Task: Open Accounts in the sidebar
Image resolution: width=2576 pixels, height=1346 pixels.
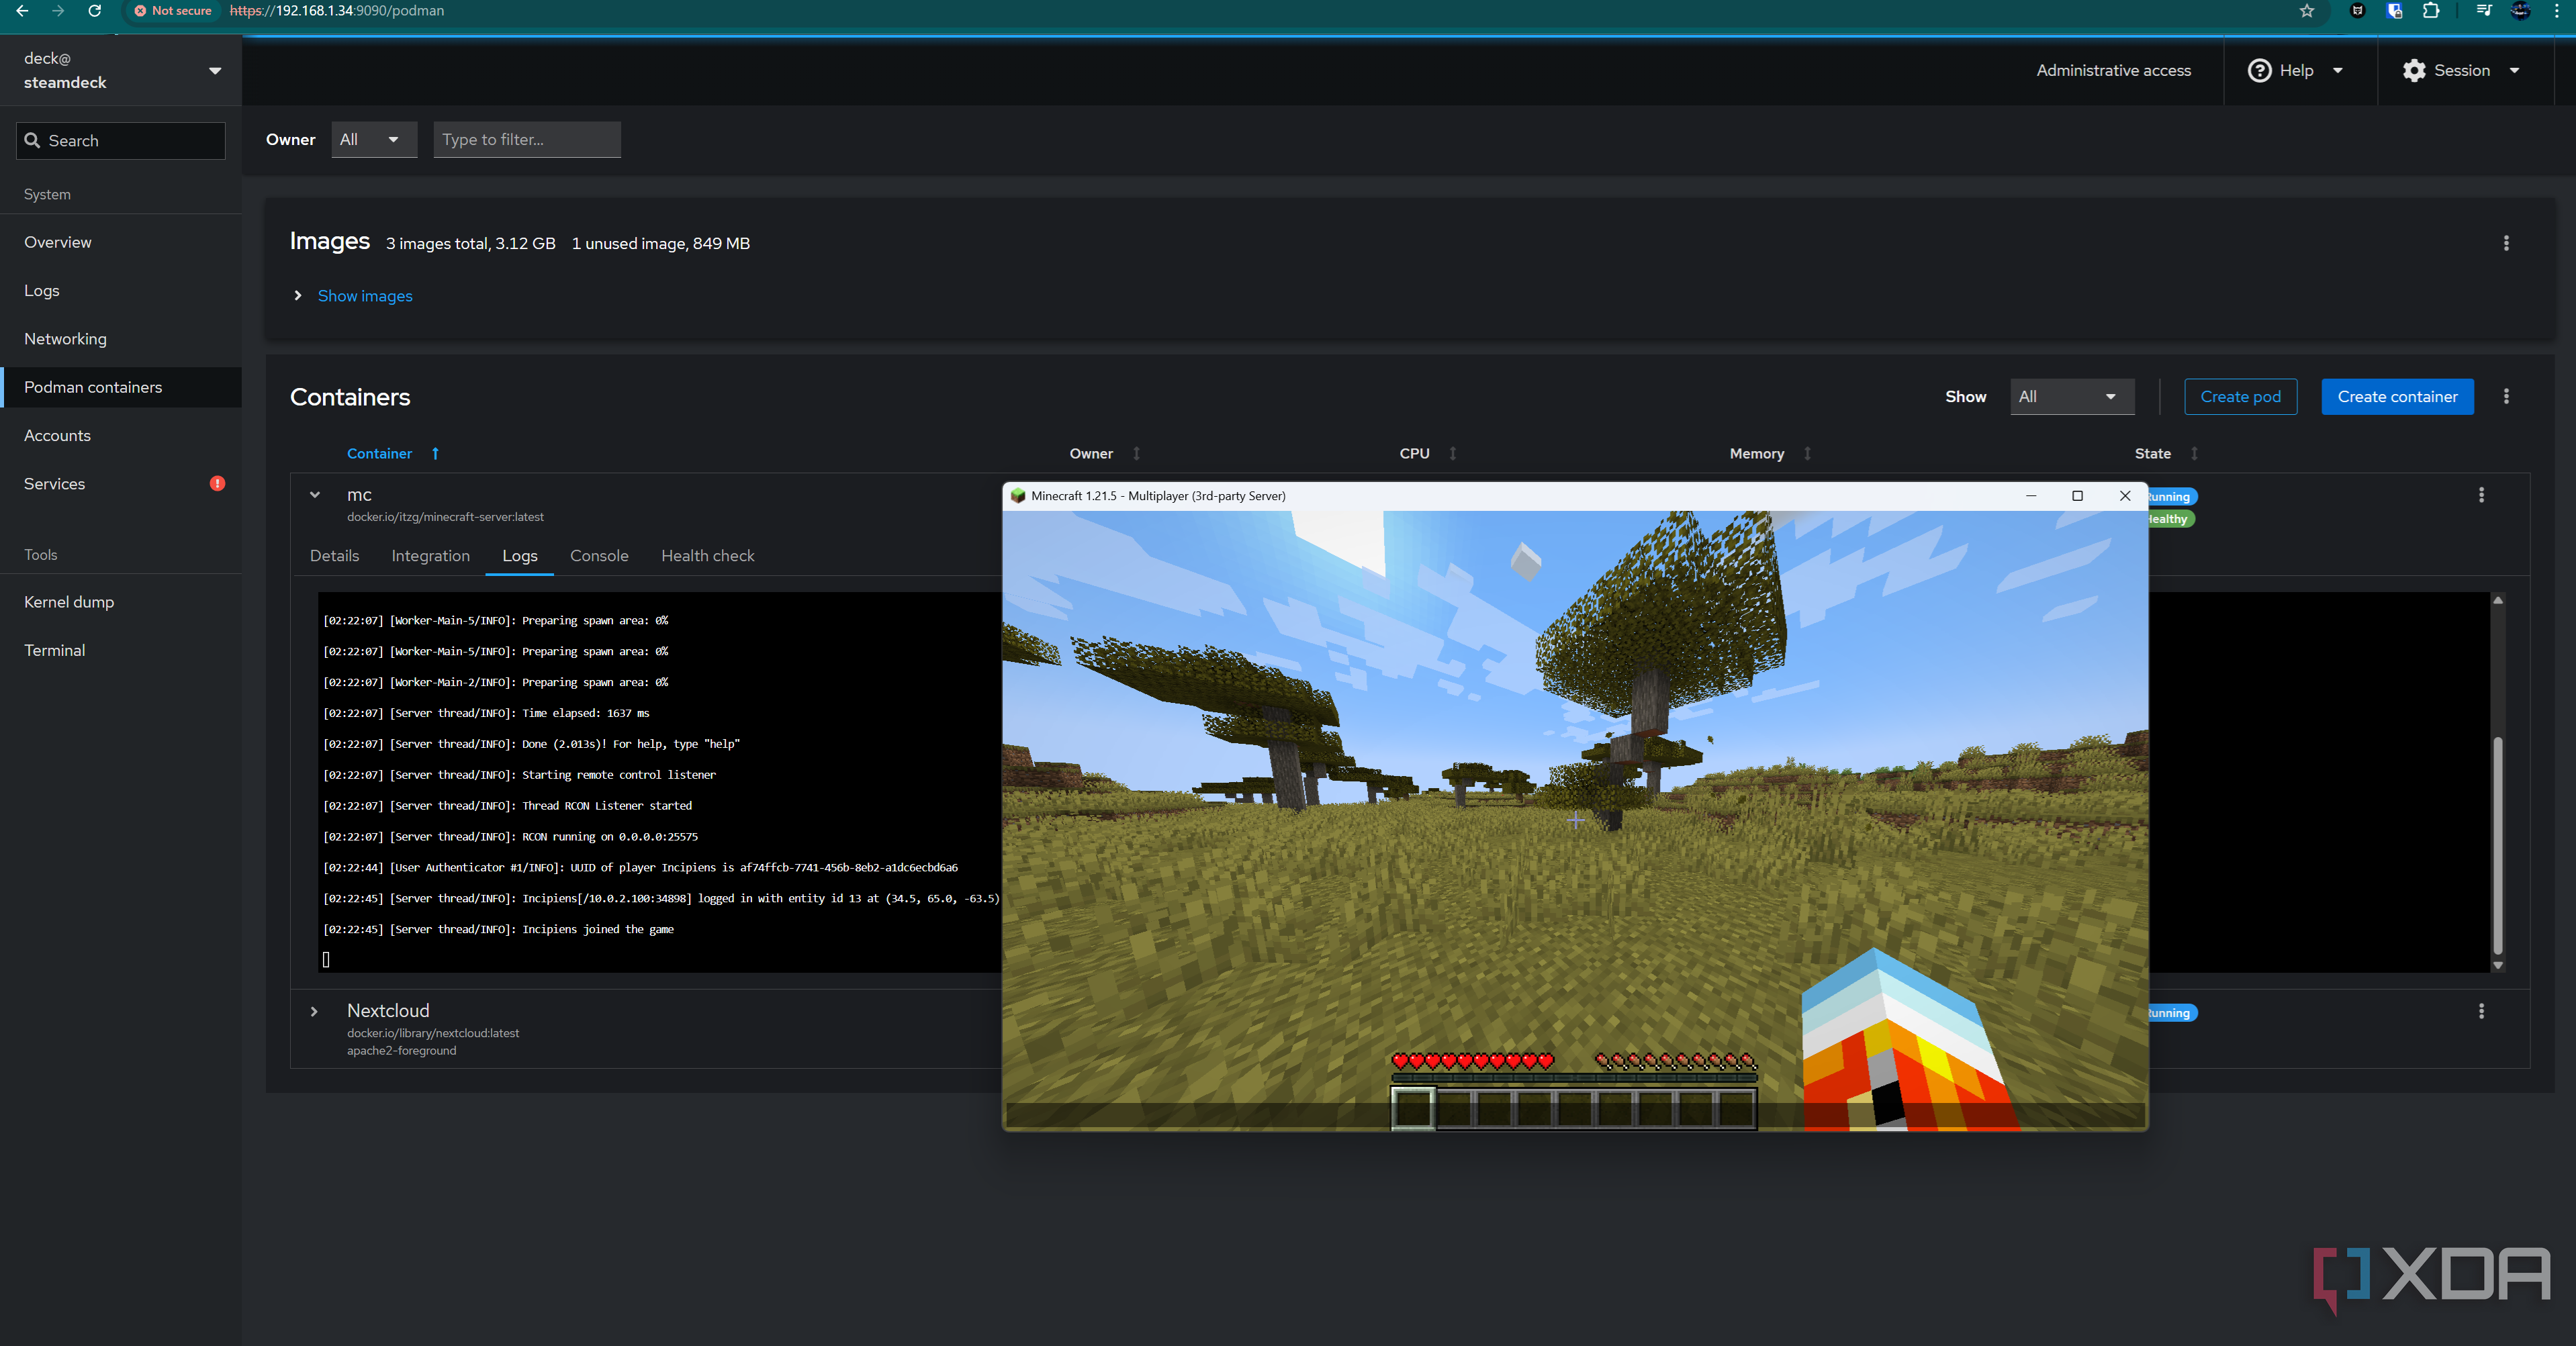Action: tap(121, 435)
